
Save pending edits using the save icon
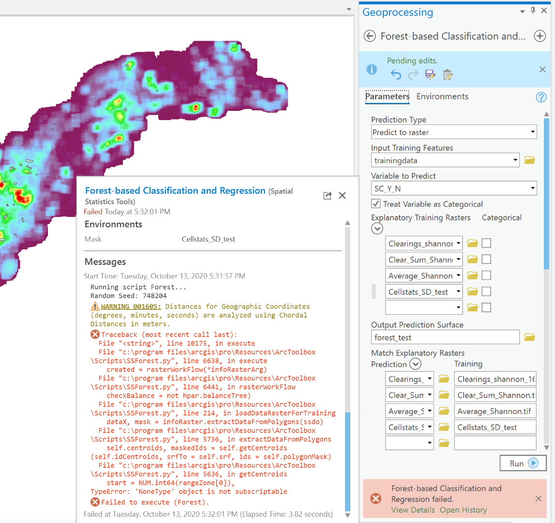point(430,75)
